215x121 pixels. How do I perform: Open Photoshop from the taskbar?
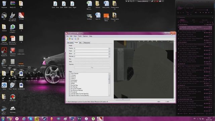[x=72, y=119]
